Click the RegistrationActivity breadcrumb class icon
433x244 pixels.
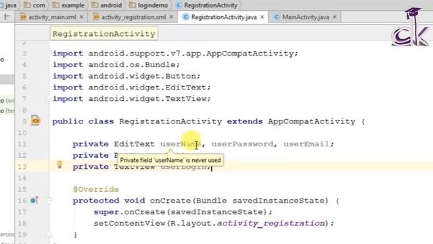(x=179, y=5)
